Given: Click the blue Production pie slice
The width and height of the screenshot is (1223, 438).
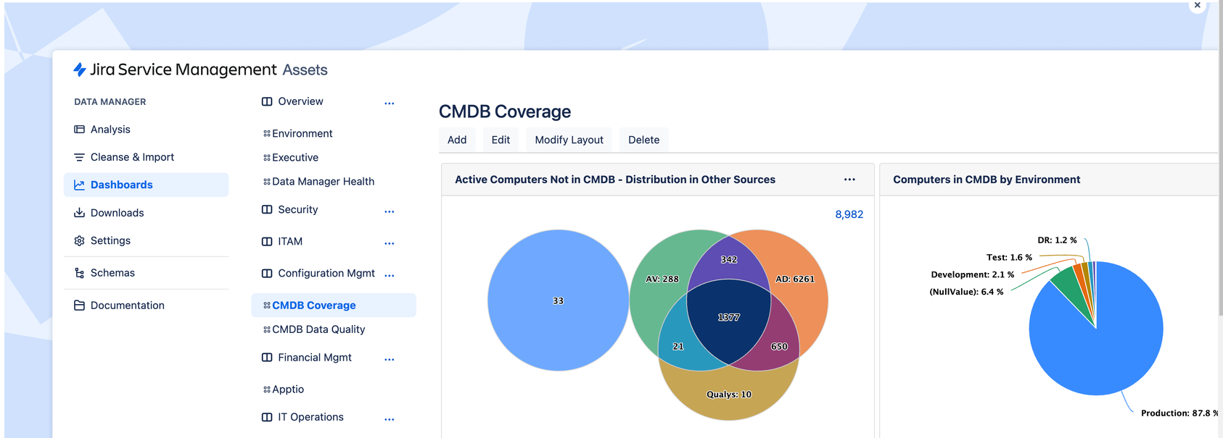Looking at the screenshot, I should pyautogui.click(x=1103, y=348).
